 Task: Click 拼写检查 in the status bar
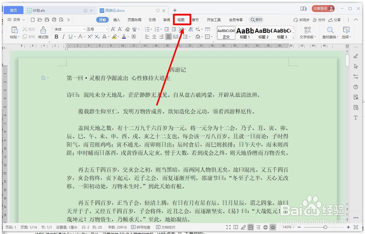click(x=141, y=227)
